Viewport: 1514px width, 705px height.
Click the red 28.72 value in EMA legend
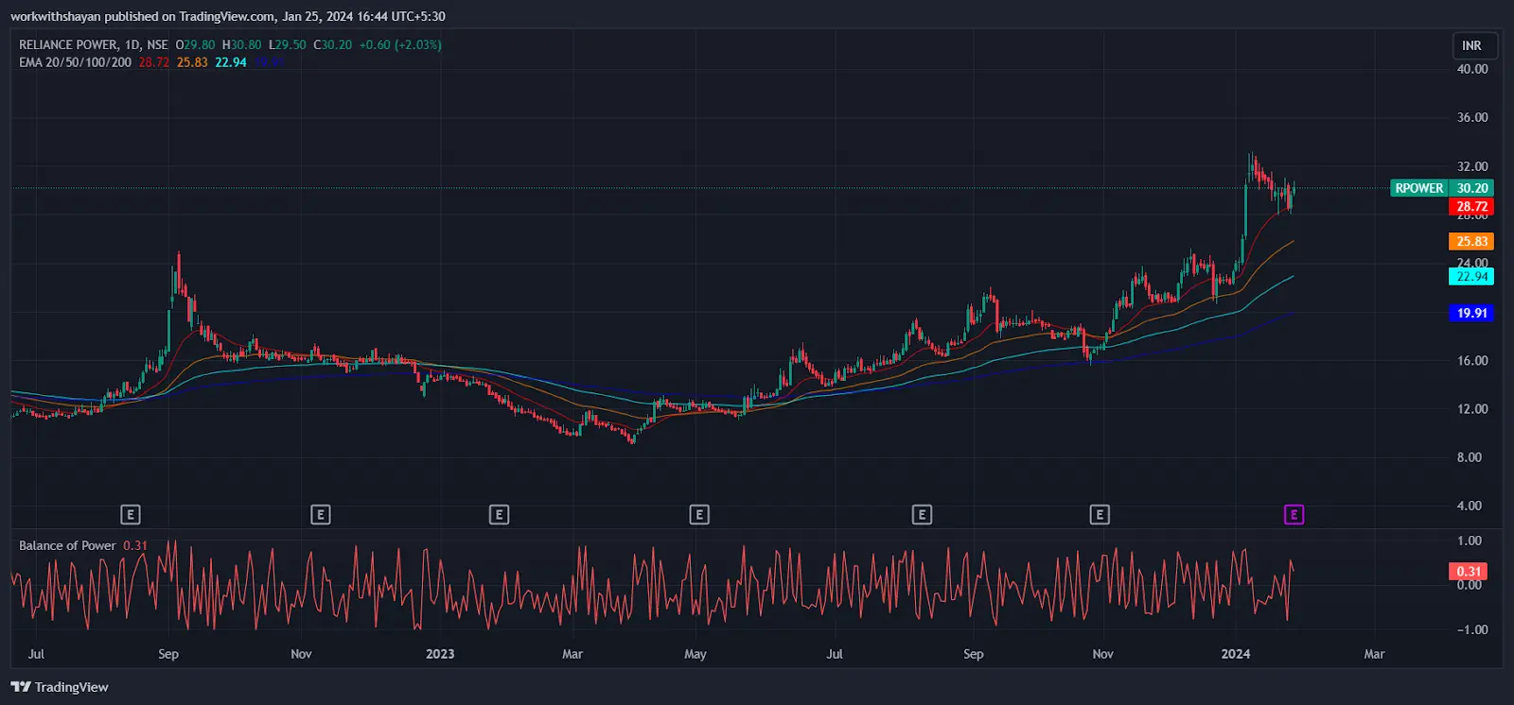(153, 62)
